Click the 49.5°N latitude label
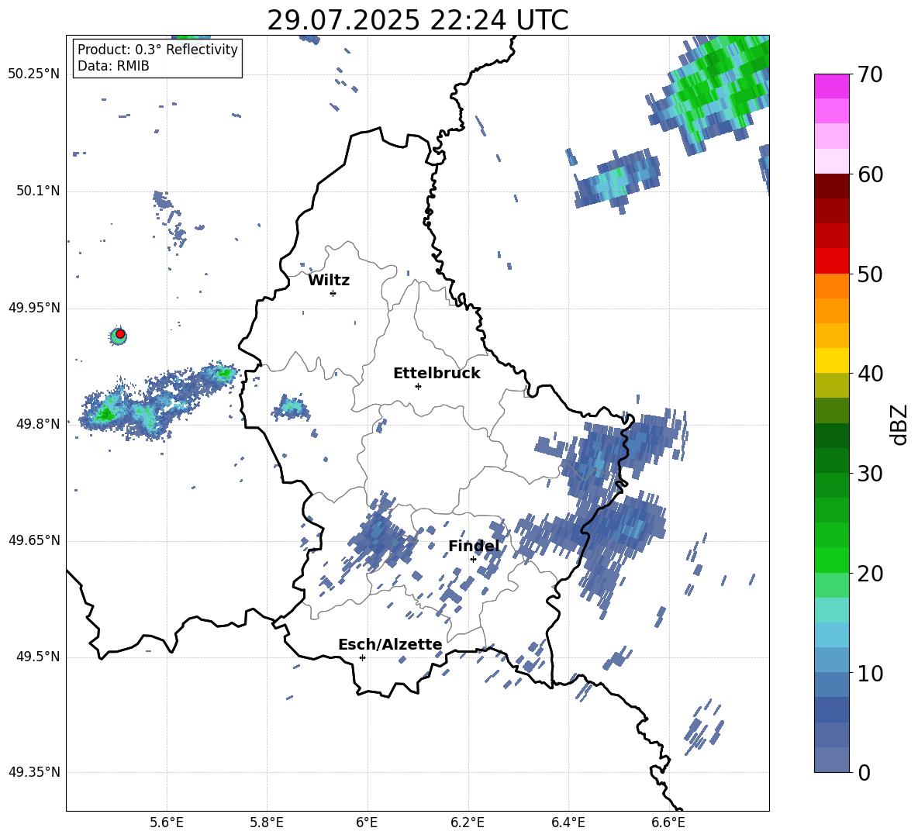Image resolution: width=918 pixels, height=838 pixels. tap(37, 657)
